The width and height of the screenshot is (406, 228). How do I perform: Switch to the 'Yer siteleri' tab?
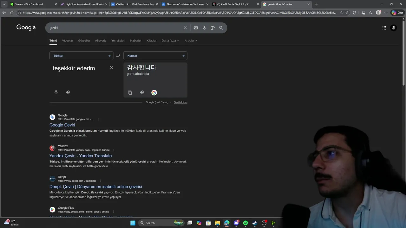(118, 41)
